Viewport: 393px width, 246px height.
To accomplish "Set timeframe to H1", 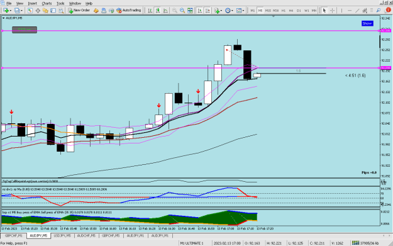I will click(284, 11).
